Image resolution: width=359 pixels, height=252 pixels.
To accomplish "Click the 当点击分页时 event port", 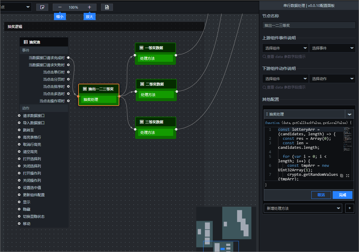I will [x=68, y=79].
